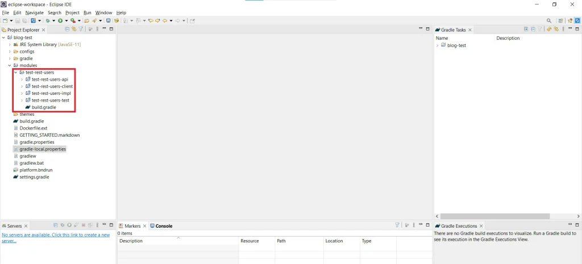Viewport: 582px width, 264px height.
Task: Open the Gradle Tasks view menu
Action: click(563, 29)
